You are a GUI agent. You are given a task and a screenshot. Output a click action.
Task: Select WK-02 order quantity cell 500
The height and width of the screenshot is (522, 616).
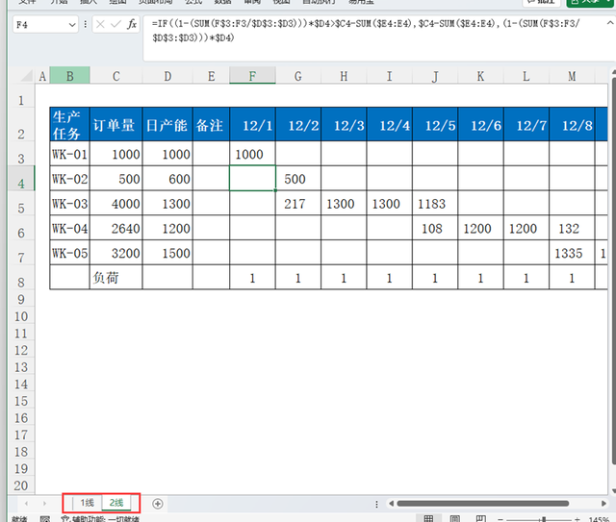(115, 179)
